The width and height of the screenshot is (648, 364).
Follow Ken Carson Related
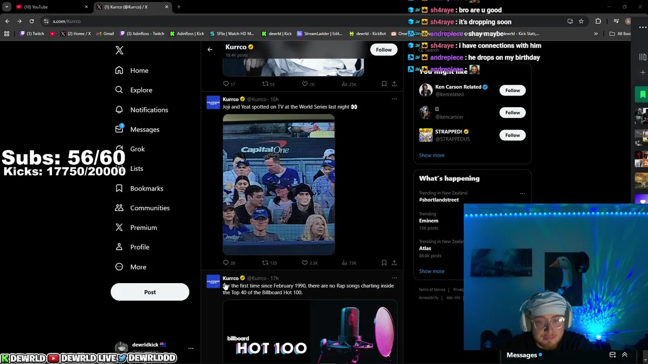coord(512,90)
